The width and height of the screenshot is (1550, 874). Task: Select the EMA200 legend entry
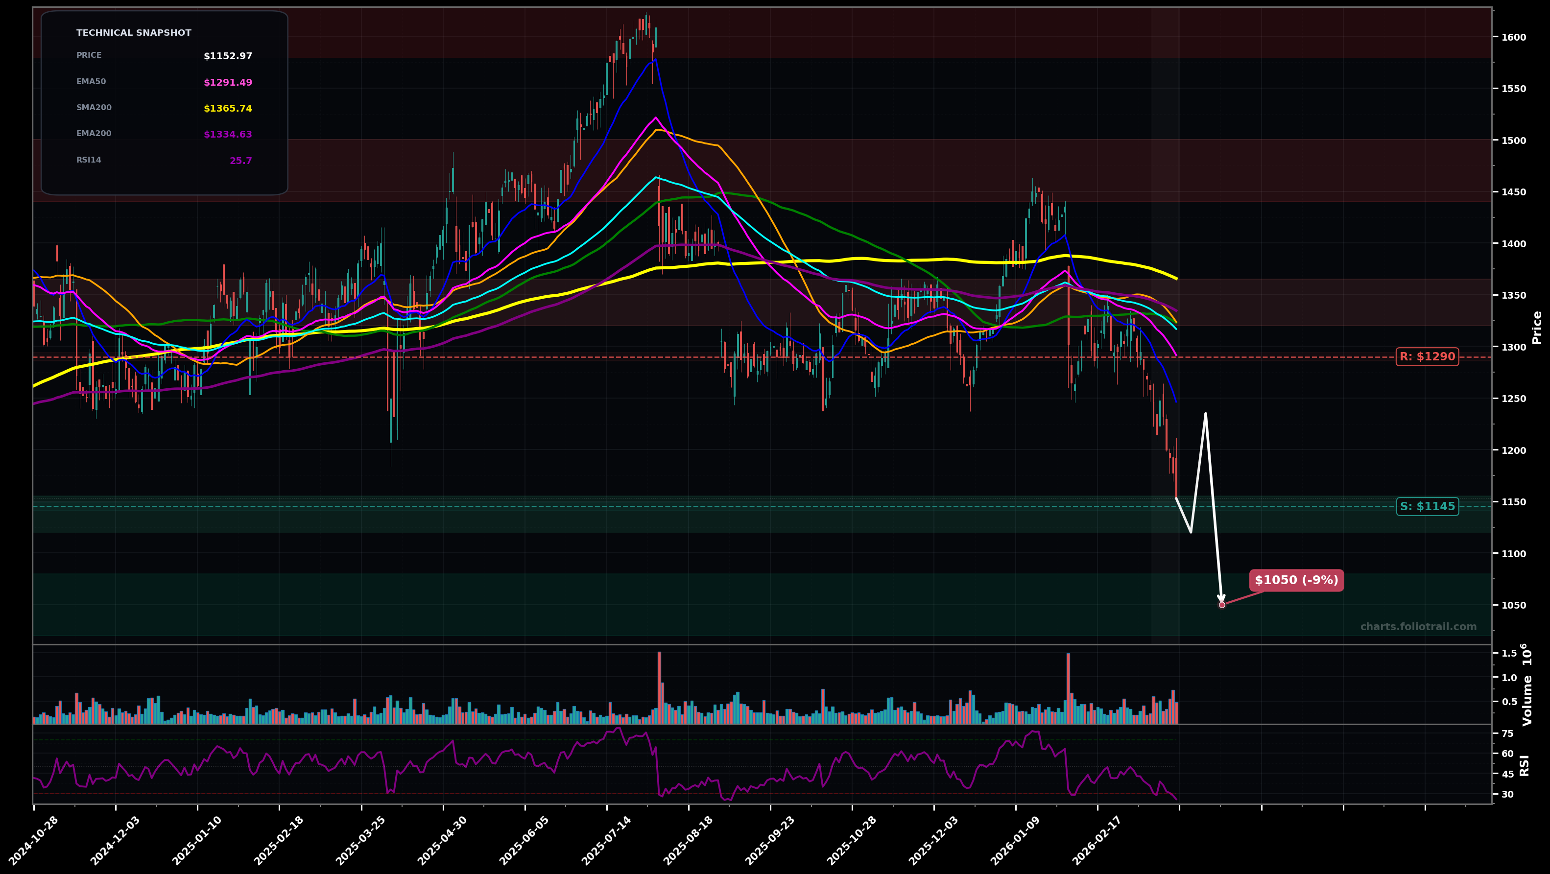[94, 133]
